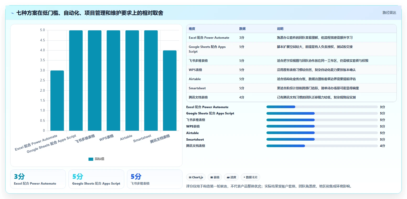This screenshot has height=199, width=407.
Task: Click the Smartsheet label in the progress list
Action: pyautogui.click(x=195, y=140)
